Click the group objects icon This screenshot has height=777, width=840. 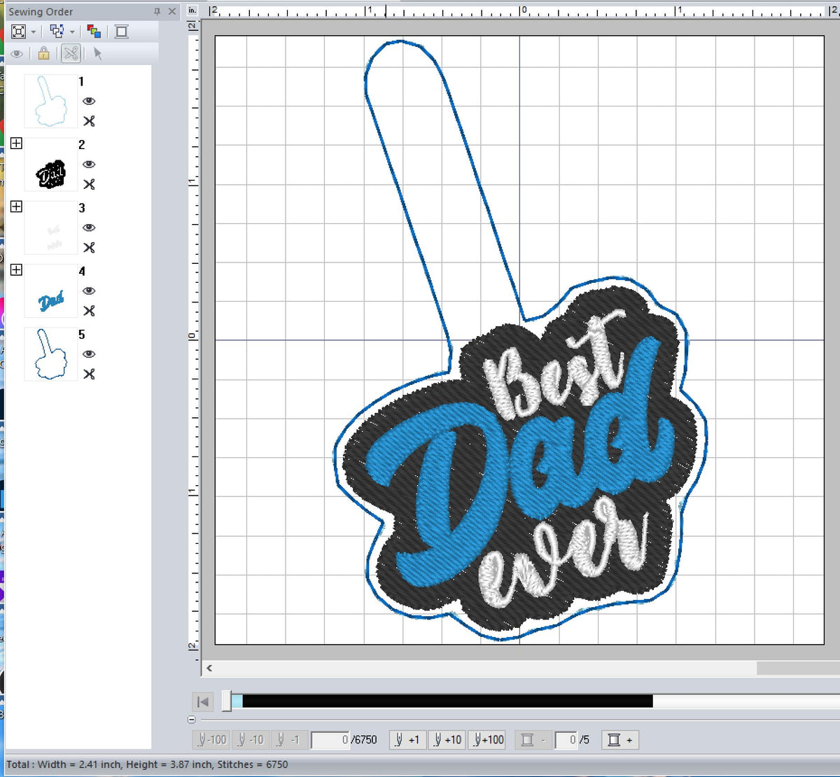point(57,30)
